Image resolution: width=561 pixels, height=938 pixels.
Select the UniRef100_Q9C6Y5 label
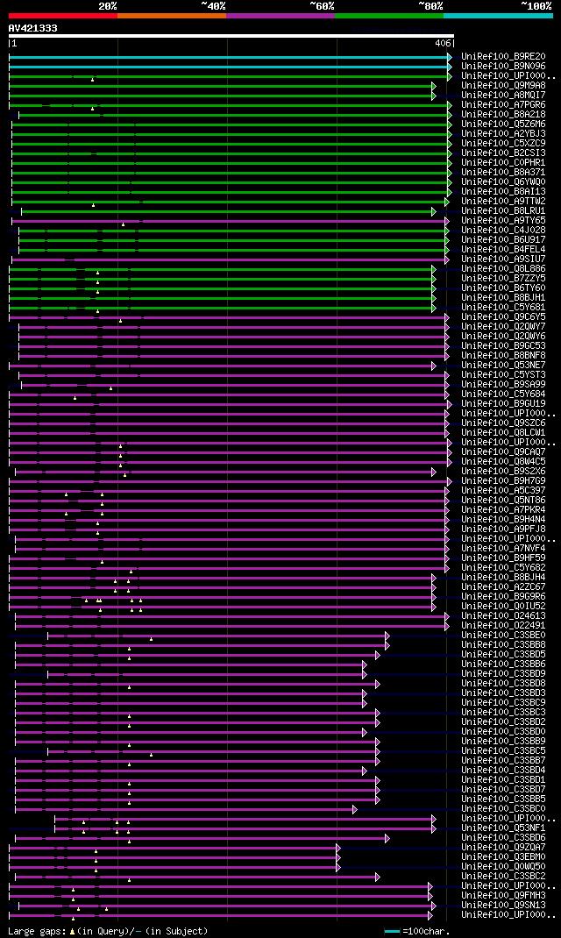pyautogui.click(x=503, y=317)
